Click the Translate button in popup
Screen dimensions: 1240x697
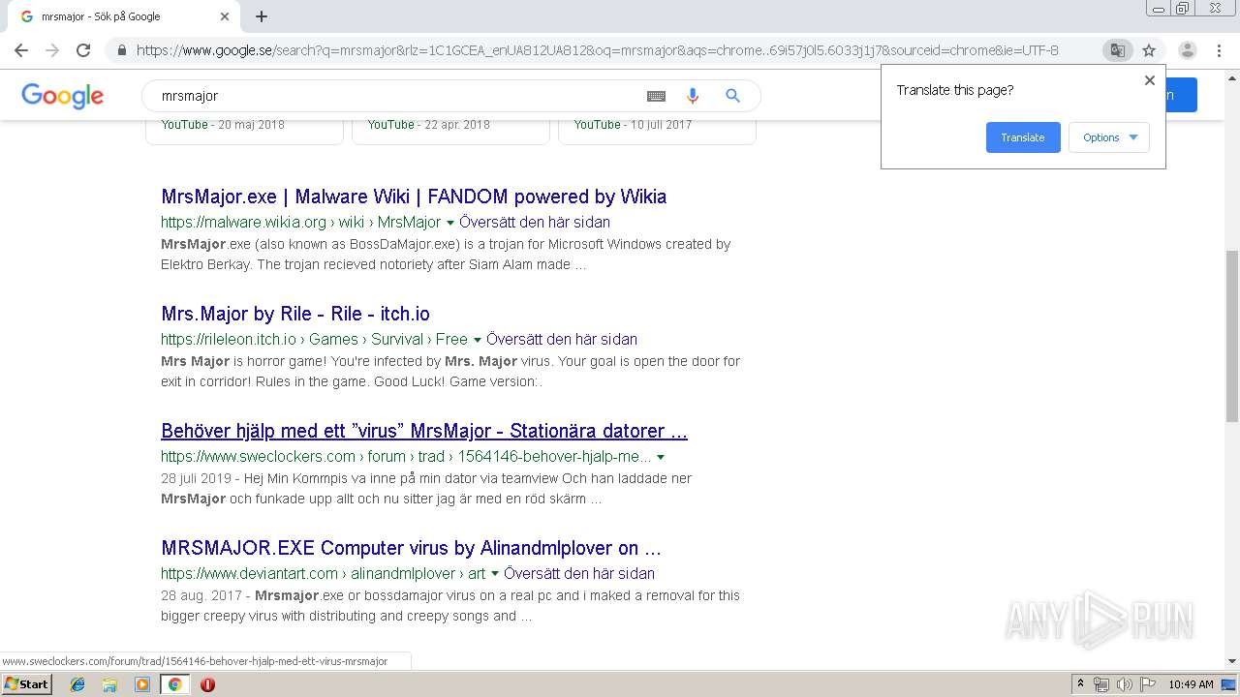point(1023,137)
